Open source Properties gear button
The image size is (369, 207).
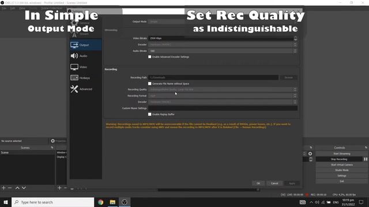58,141
